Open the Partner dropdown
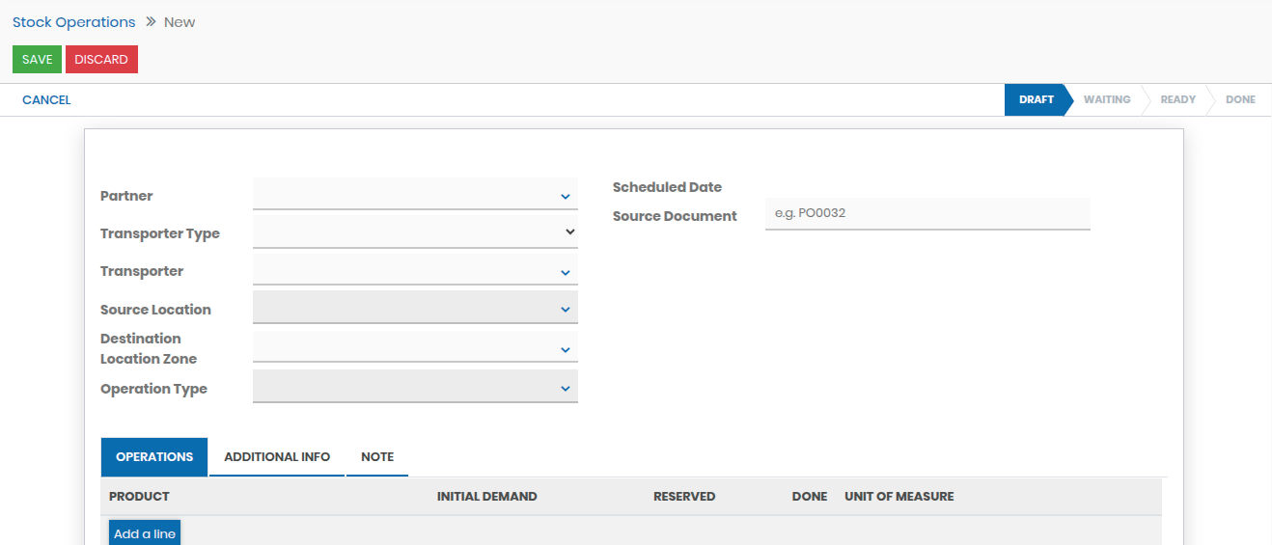The height and width of the screenshot is (545, 1272). (x=414, y=196)
